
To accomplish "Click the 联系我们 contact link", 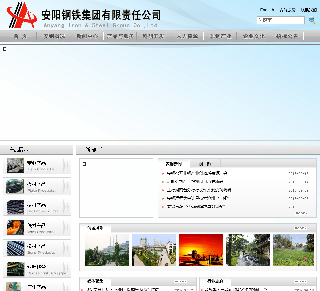I will (x=309, y=10).
